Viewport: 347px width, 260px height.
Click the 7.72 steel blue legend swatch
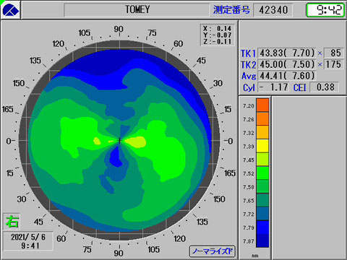(262, 214)
